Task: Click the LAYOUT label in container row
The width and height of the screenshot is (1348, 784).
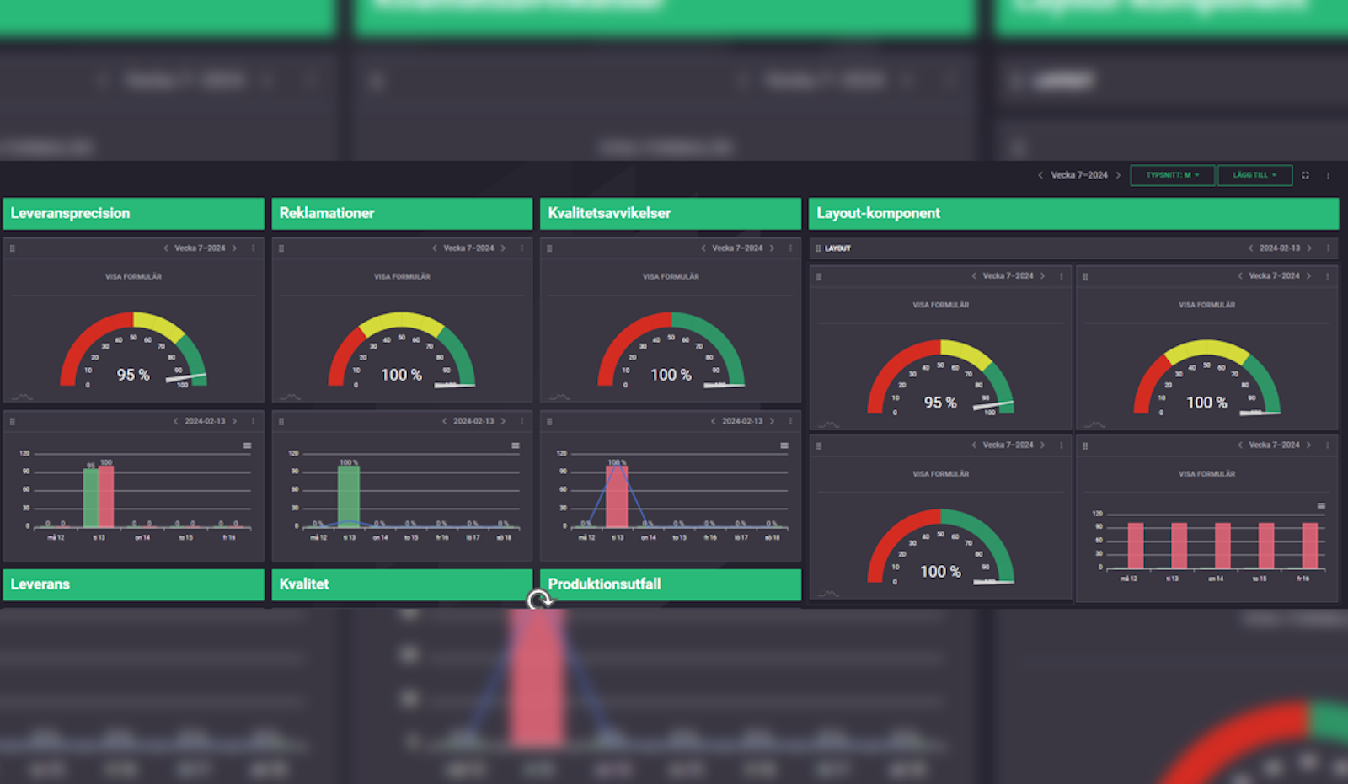Action: [x=837, y=248]
